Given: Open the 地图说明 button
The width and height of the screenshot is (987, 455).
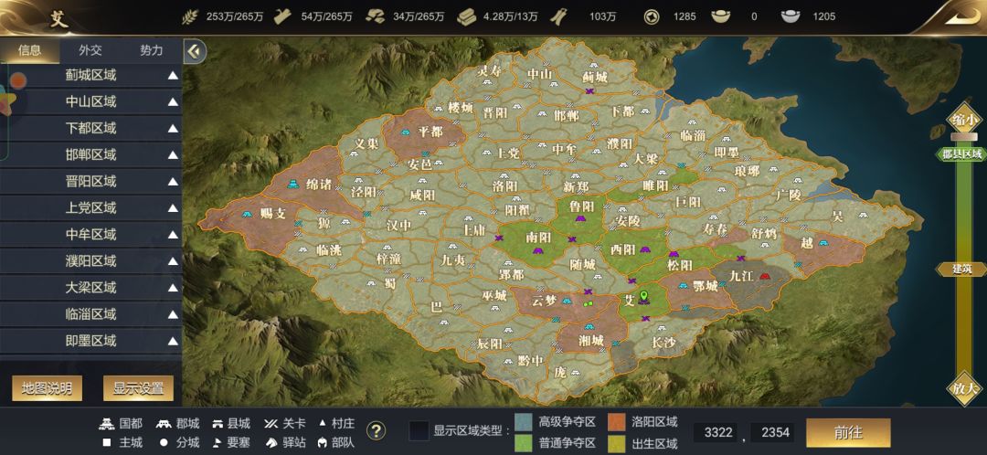Looking at the screenshot, I should 48,388.
